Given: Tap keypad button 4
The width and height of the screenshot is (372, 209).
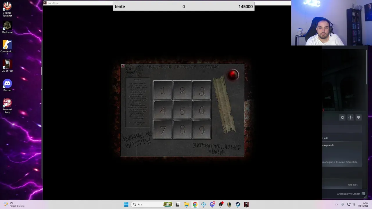Looking at the screenshot, I should (x=163, y=110).
